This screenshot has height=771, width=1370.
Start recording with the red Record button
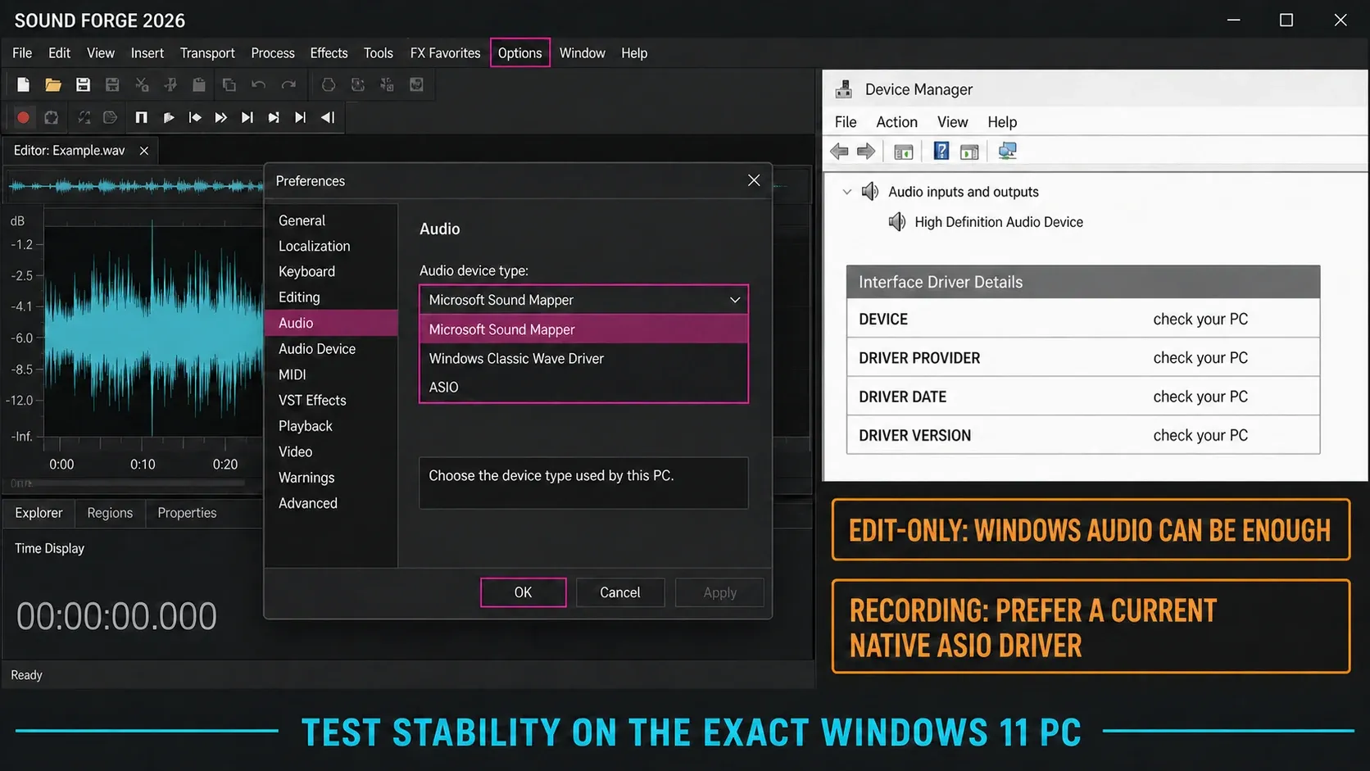pos(23,117)
